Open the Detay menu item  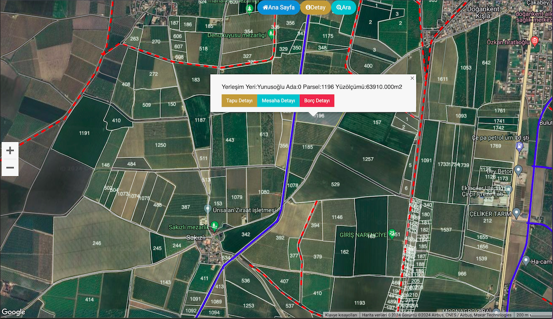(315, 7)
